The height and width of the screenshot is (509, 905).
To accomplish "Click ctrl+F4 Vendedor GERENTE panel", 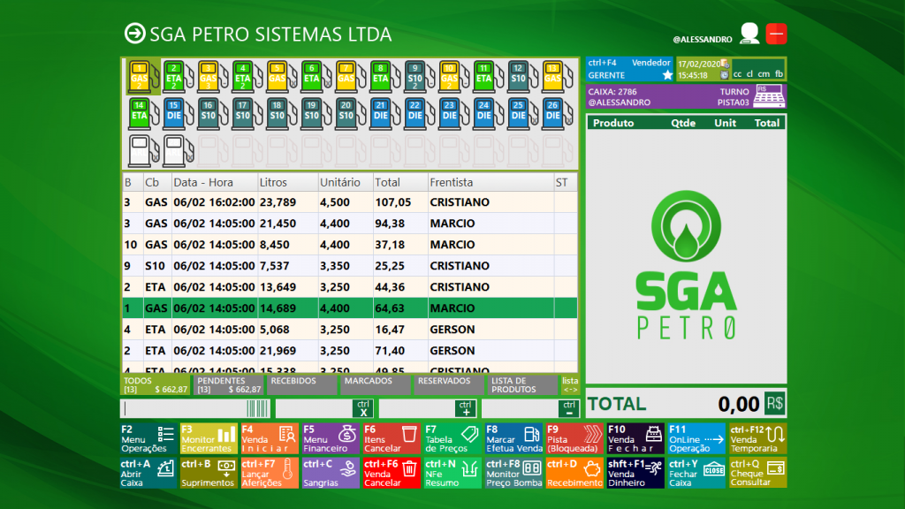I will point(629,69).
